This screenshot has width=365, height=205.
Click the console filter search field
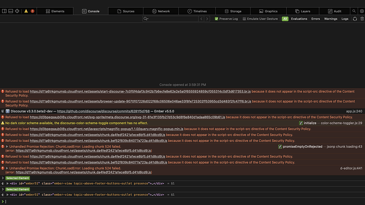click(x=174, y=19)
